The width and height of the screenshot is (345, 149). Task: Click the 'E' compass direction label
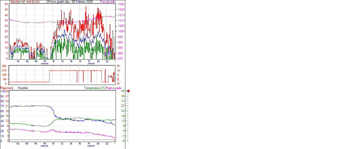118,79
